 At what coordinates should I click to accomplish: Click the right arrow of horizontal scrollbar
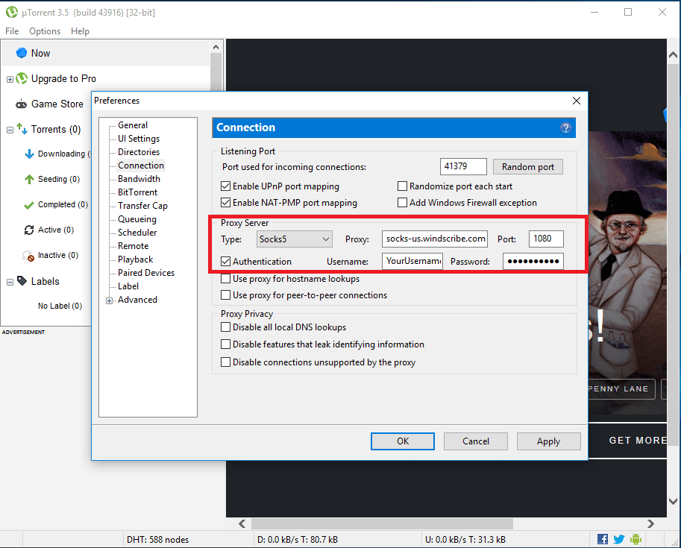click(650, 523)
